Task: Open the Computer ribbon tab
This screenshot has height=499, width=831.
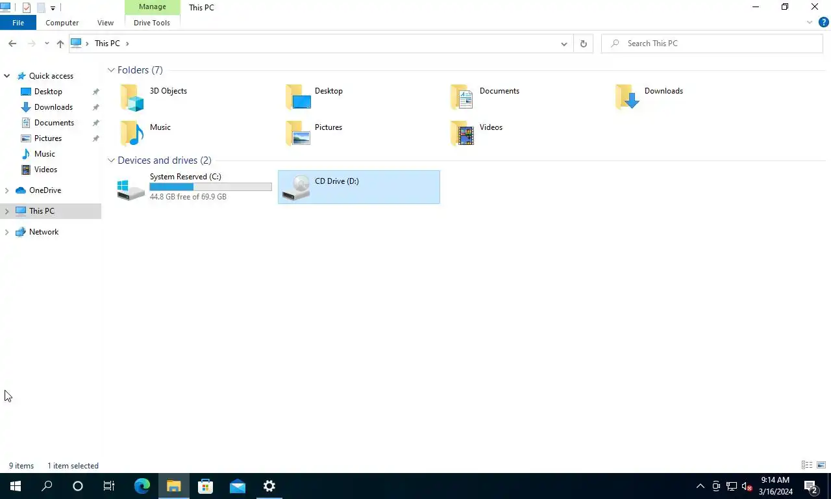Action: (62, 23)
